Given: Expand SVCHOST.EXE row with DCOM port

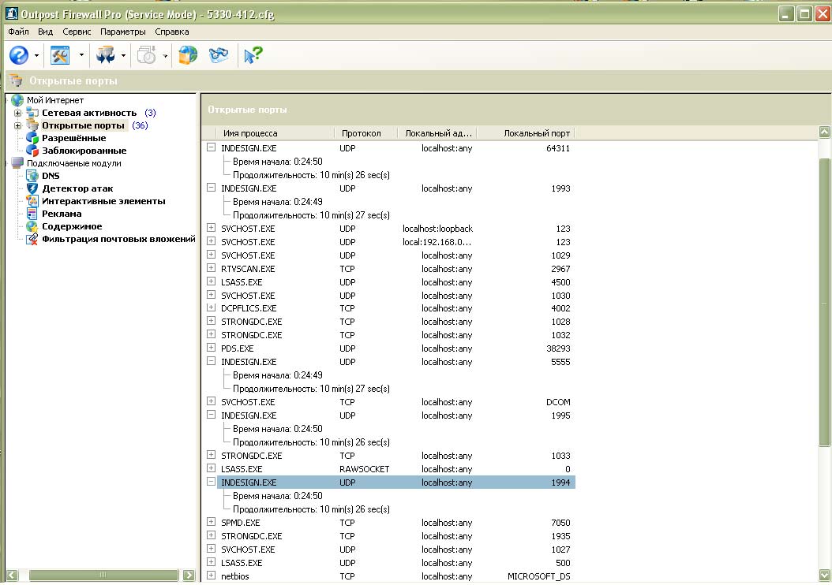Looking at the screenshot, I should pos(212,401).
